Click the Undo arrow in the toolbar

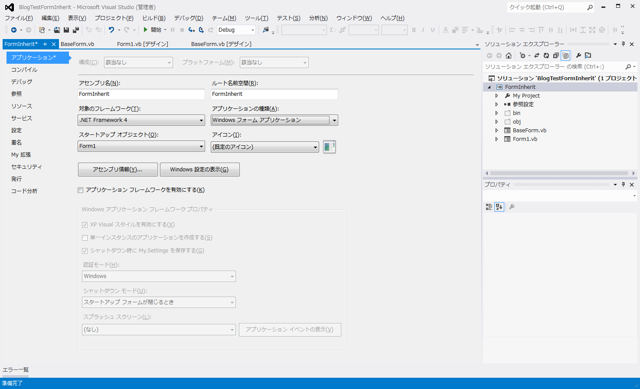pyautogui.click(x=111, y=30)
